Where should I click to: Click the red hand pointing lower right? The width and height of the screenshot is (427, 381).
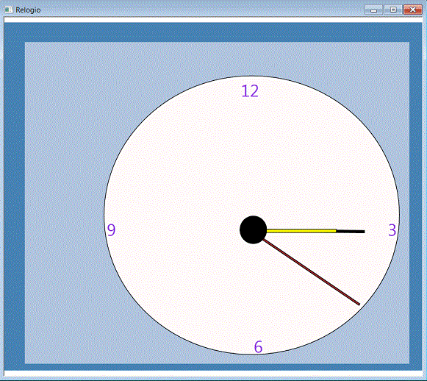pos(312,272)
